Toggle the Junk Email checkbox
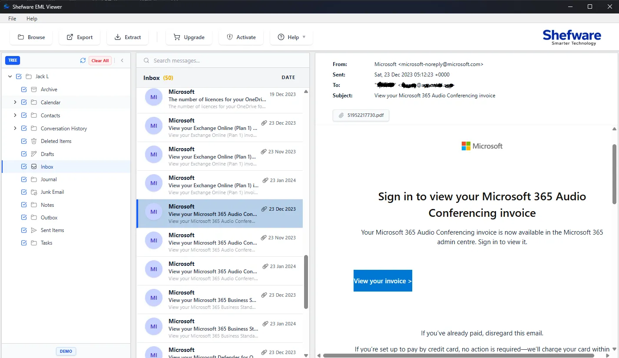619x358 pixels. [x=24, y=192]
